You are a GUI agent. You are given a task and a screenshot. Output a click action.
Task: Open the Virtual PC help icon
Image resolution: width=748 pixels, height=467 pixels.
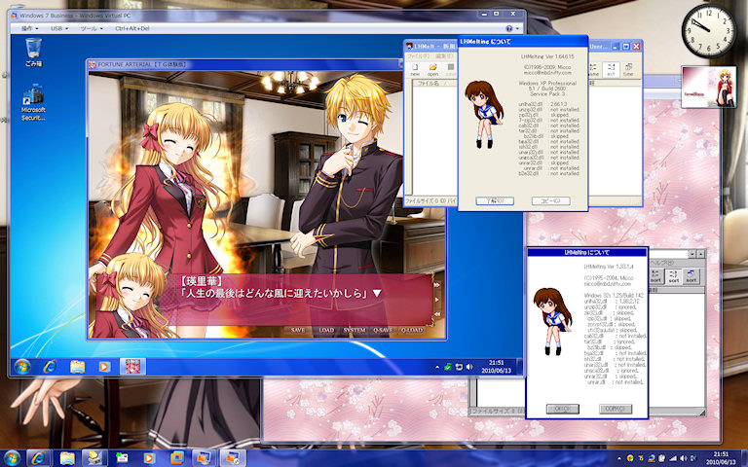click(509, 28)
